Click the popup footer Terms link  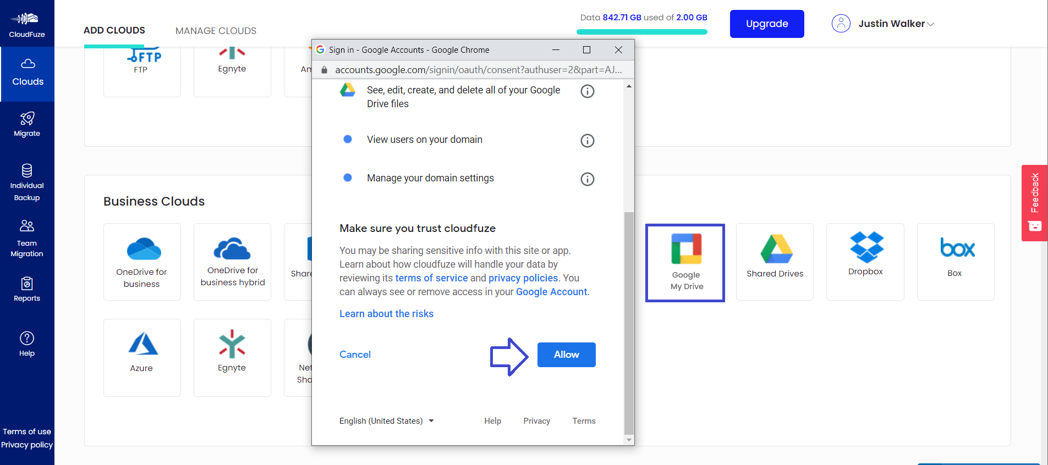pyautogui.click(x=584, y=421)
